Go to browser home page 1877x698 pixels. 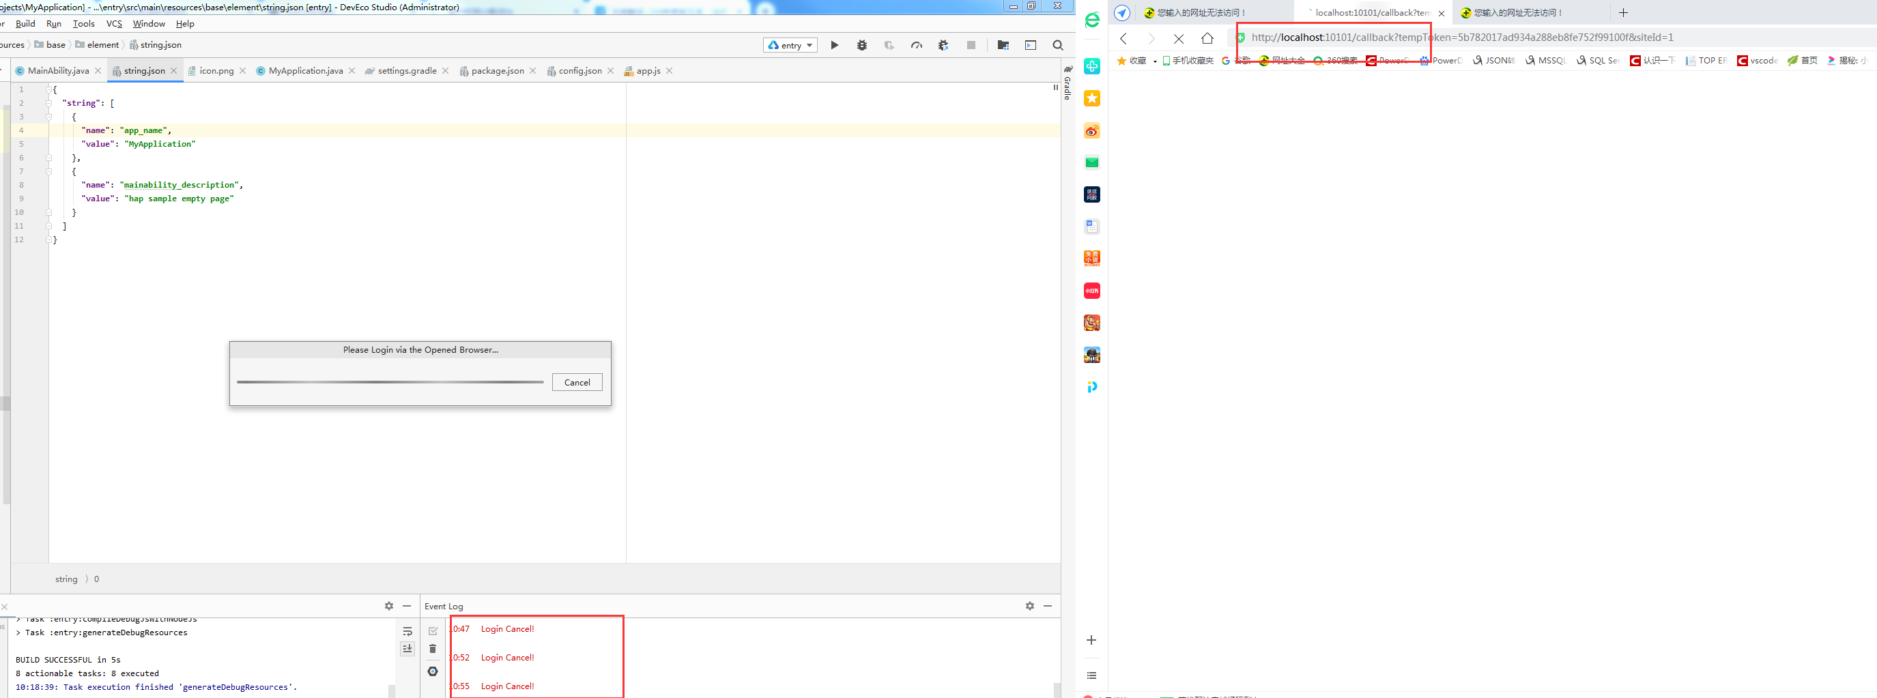click(x=1207, y=38)
